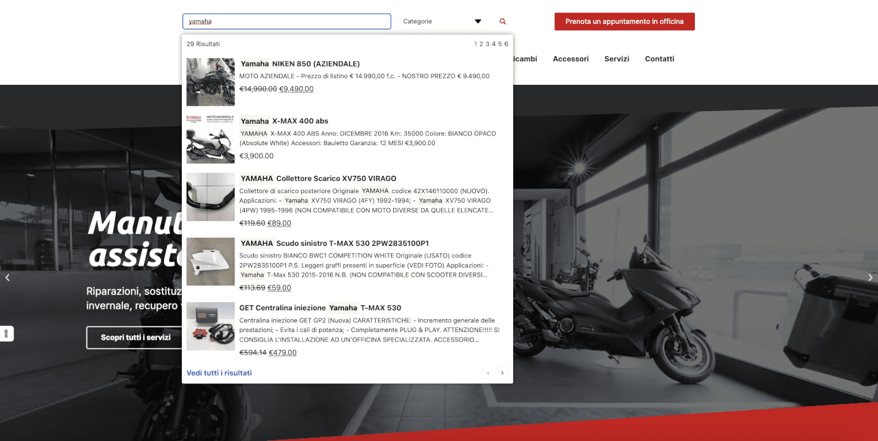Viewport: 878px width, 441px height.
Task: Go to next hero slide arrow
Action: 870,277
